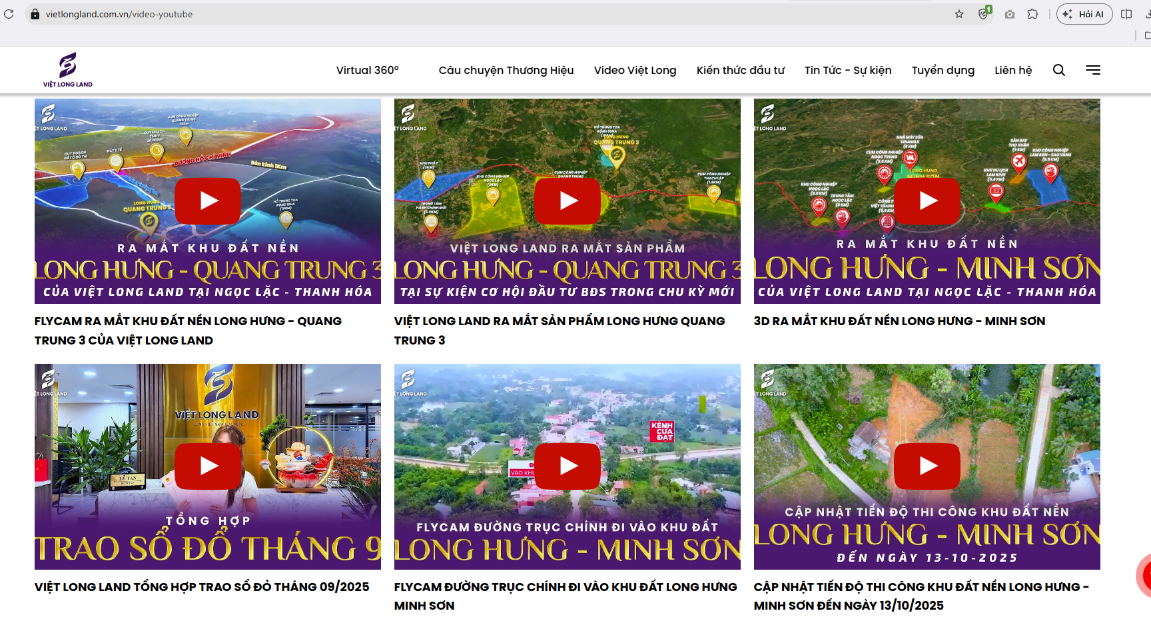Go to the Liên hệ page

coord(1013,70)
